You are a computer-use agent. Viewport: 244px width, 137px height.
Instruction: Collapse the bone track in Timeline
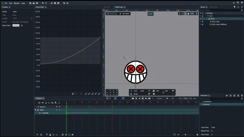(35, 110)
